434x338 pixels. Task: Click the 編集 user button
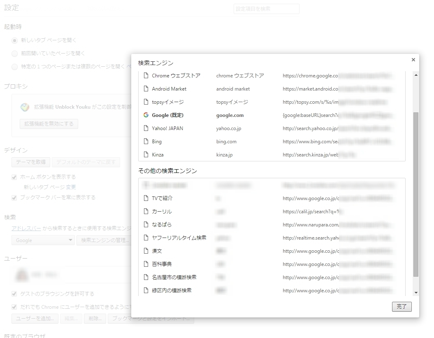click(x=71, y=318)
